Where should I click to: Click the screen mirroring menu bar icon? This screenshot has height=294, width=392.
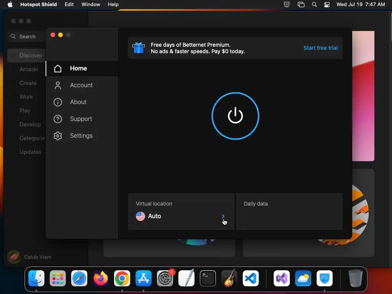(301, 4)
